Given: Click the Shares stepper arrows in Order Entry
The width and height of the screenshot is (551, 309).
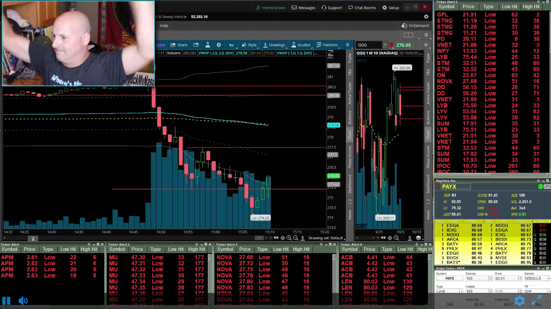Looking at the screenshot, I should click(491, 278).
